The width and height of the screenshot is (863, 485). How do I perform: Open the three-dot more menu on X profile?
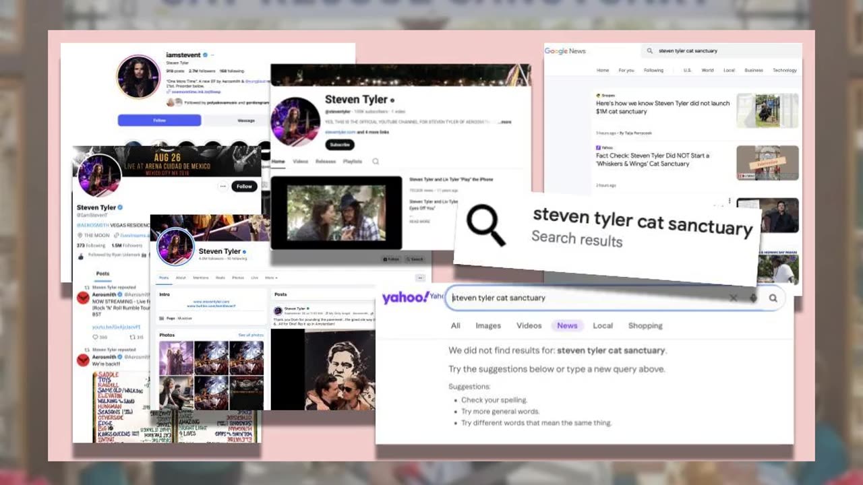[222, 187]
